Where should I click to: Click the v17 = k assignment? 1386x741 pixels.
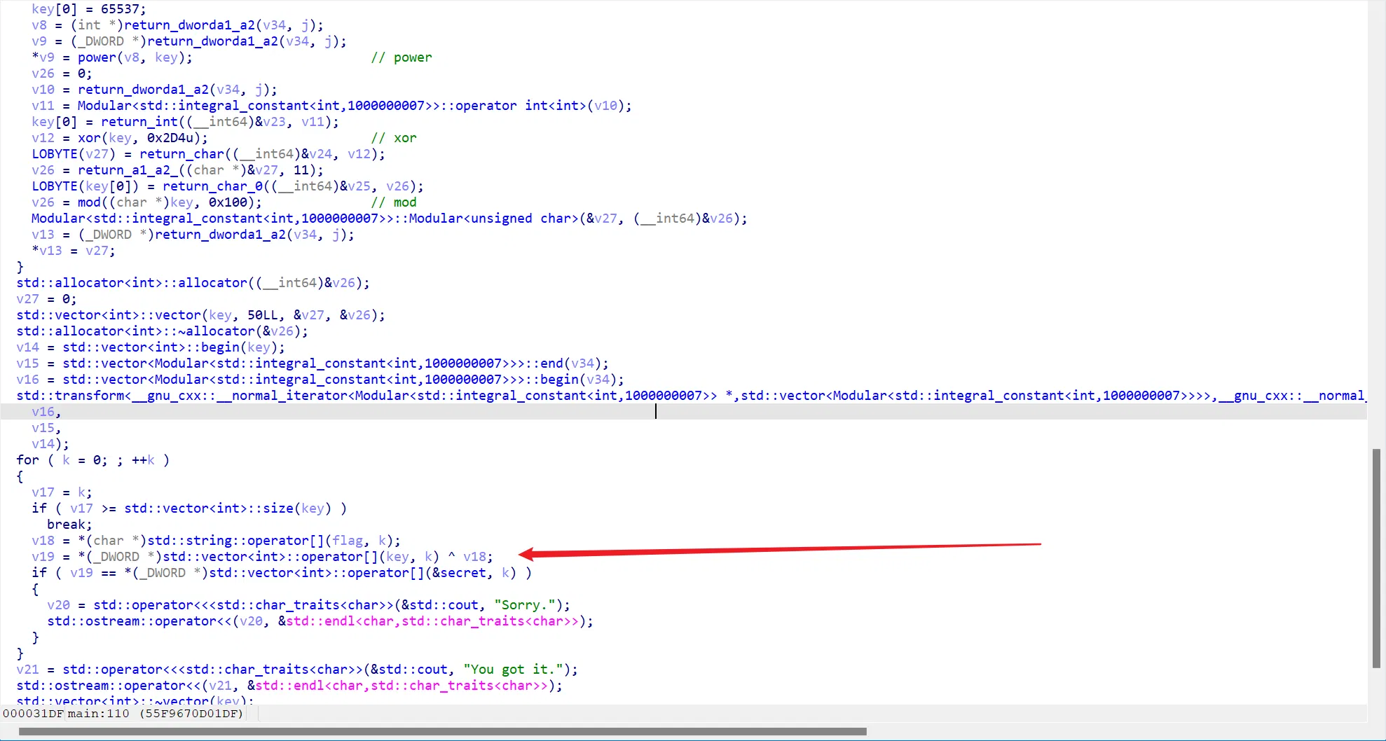62,492
